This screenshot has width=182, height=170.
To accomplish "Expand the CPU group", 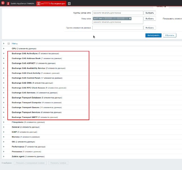I will (4, 48).
